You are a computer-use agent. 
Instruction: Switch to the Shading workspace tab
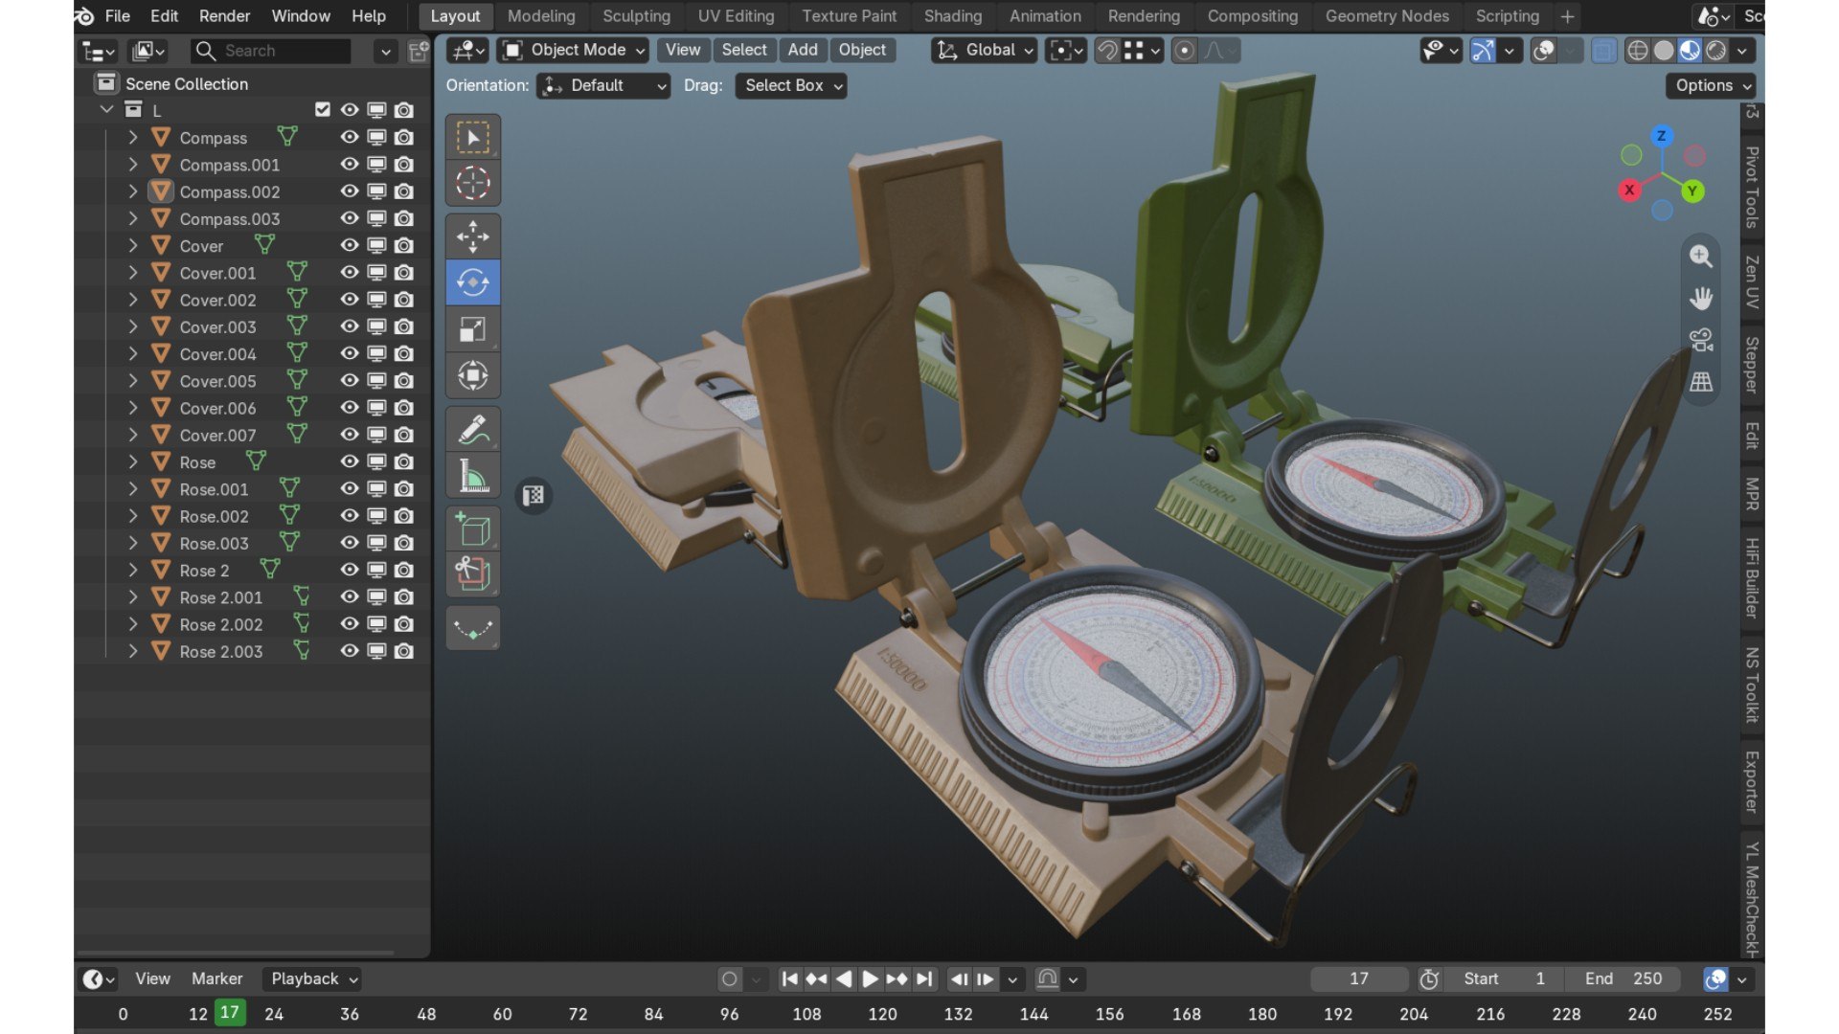tap(952, 16)
